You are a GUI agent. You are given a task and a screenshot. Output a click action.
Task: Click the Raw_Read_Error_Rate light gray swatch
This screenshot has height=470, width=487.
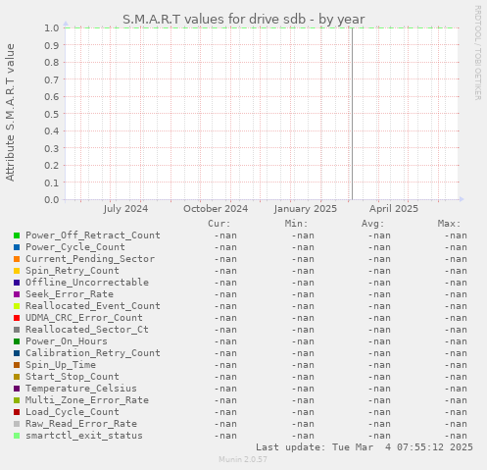(x=17, y=424)
